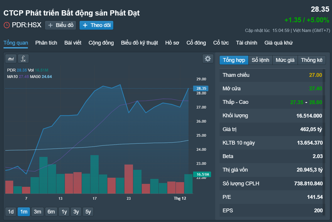Click the 16.51M volume label on axis

coord(202,174)
